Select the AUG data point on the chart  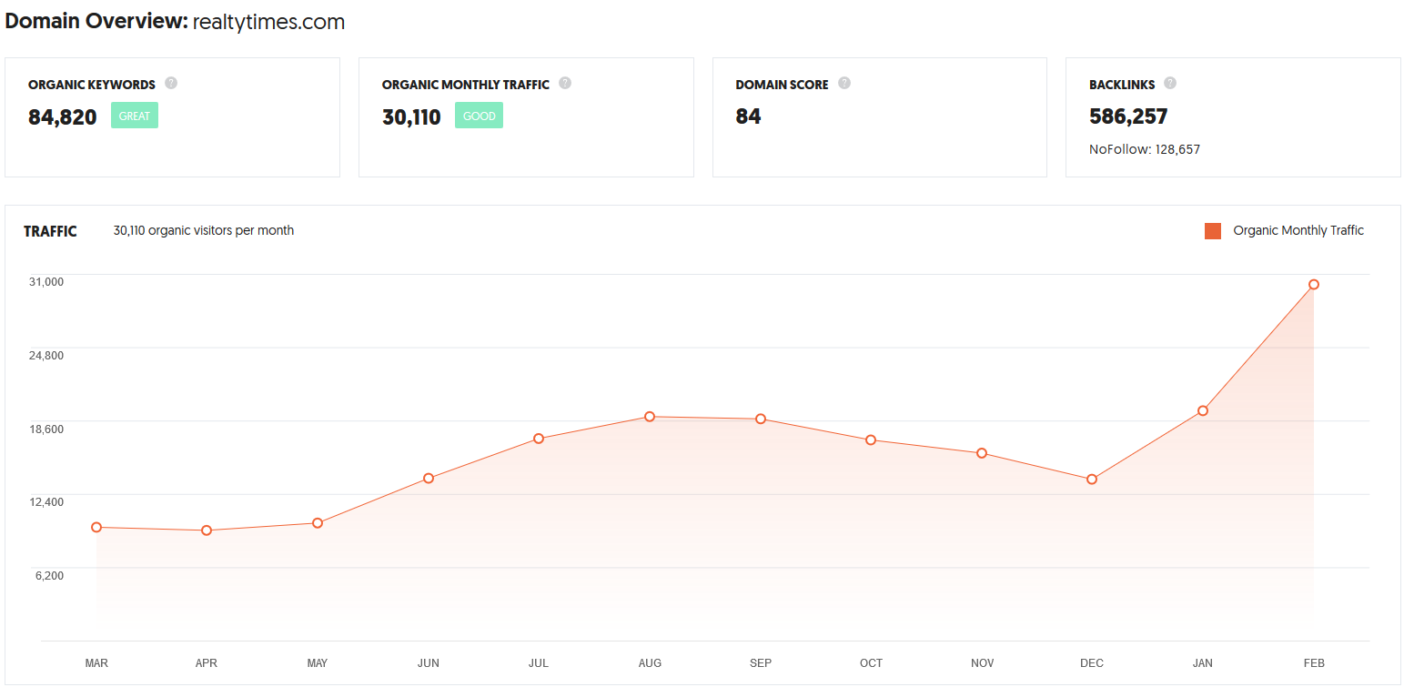pyautogui.click(x=650, y=417)
